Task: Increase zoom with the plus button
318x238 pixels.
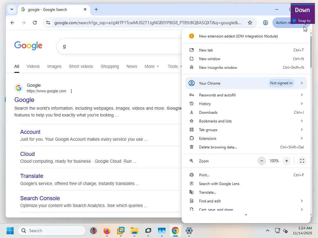Action: tap(286, 161)
